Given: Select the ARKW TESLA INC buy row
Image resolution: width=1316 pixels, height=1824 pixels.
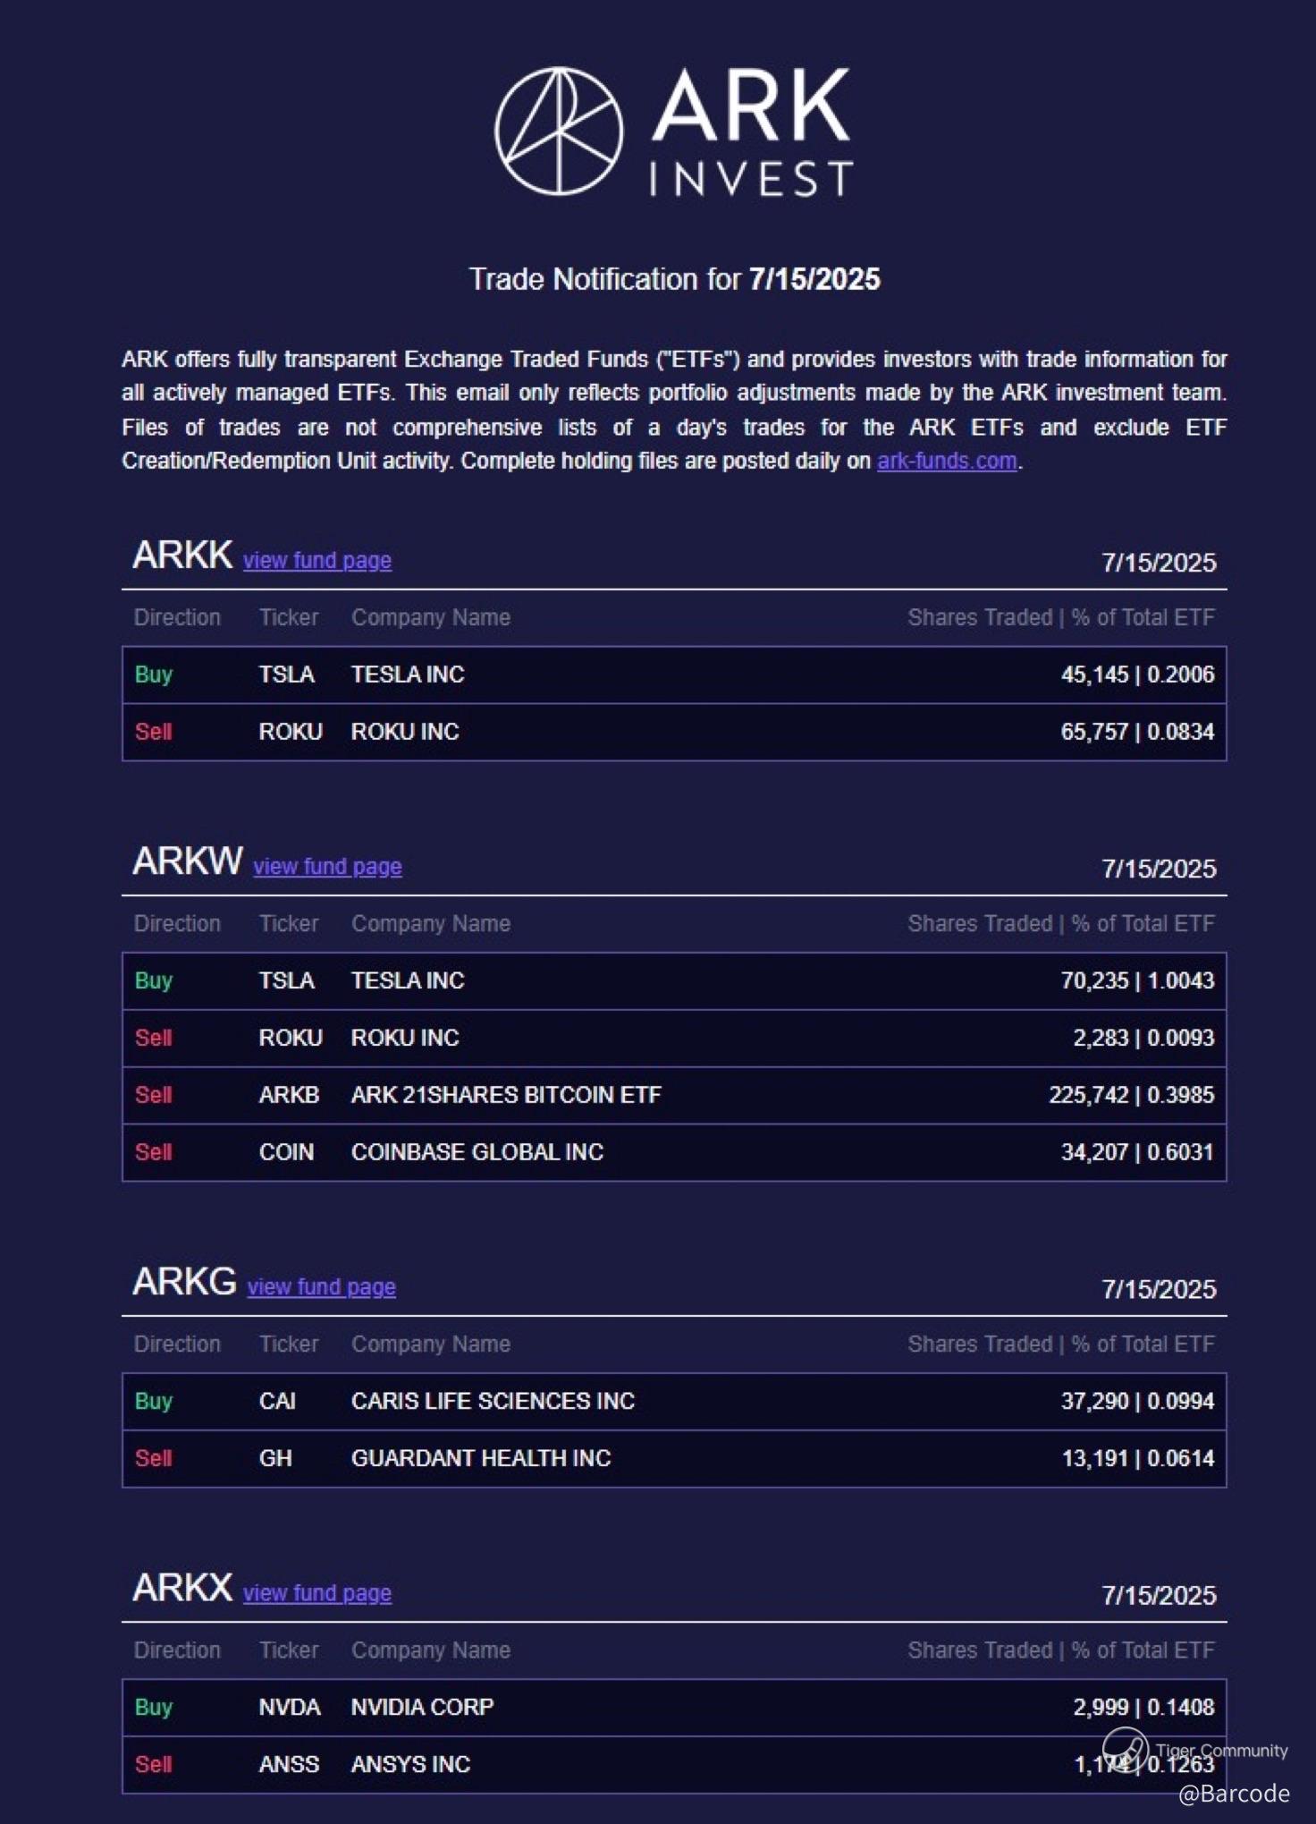Looking at the screenshot, I should [673, 980].
